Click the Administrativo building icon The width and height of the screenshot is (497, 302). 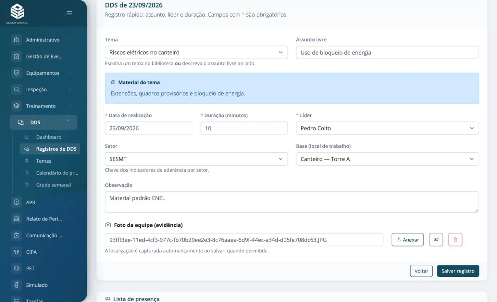(16, 40)
